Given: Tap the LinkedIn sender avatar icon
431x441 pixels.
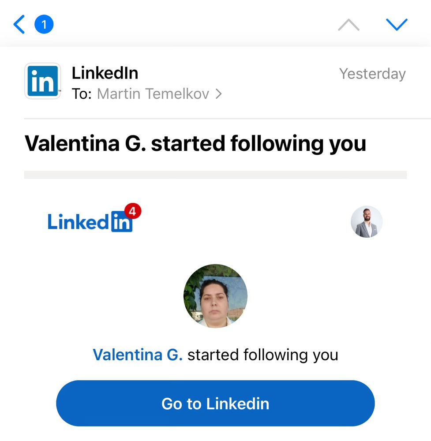Looking at the screenshot, I should [43, 81].
